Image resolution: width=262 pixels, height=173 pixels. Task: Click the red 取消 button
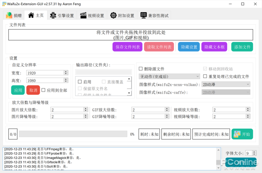33,90
